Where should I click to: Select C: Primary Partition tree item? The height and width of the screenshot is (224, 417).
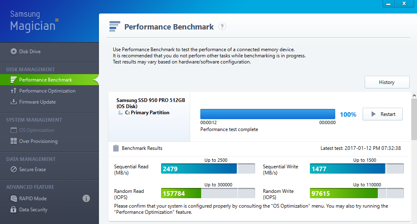147,113
